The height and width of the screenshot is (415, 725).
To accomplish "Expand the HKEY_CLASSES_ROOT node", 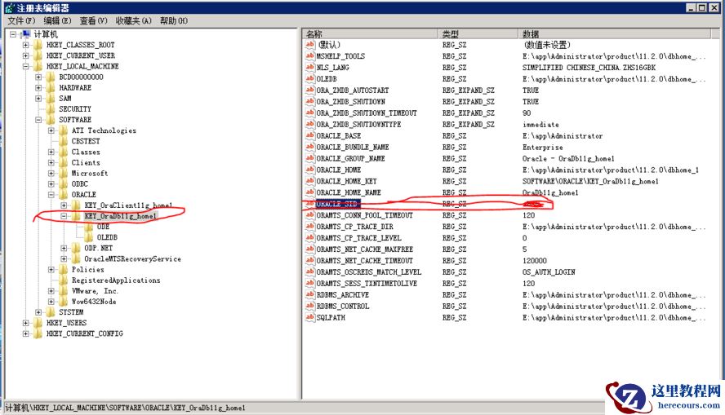I will click(26, 45).
